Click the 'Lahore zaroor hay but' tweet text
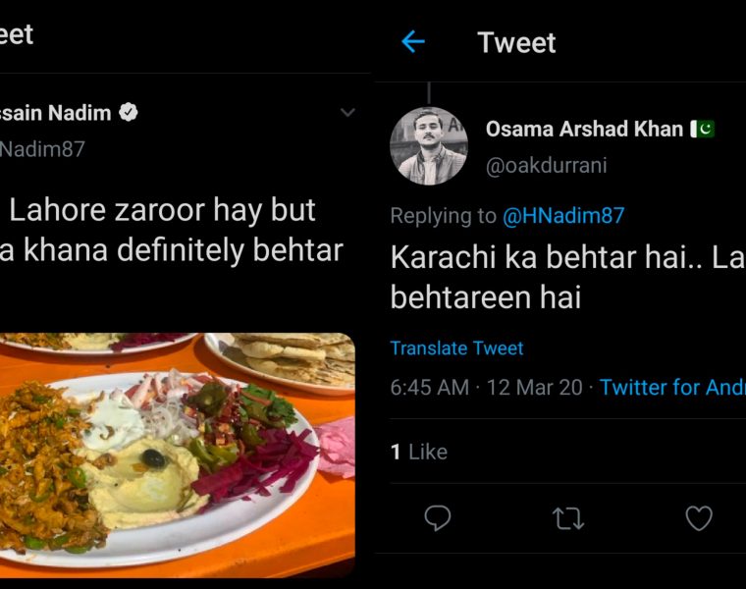746x589 pixels. pos(162,210)
